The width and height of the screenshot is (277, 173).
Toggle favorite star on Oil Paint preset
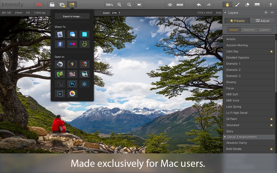(x=271, y=119)
